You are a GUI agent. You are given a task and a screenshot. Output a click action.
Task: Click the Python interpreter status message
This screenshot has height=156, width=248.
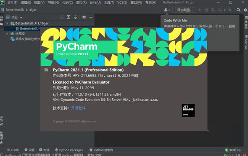pyautogui.click(x=54, y=155)
